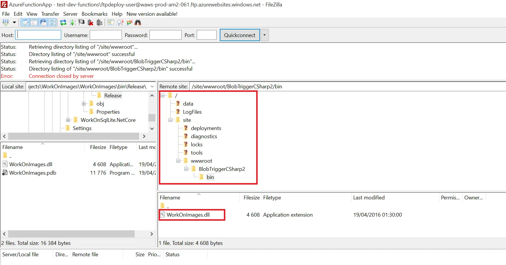
Task: Expand the WorkOnSqlLite.NetCore local folder
Action: pyautogui.click(x=68, y=120)
